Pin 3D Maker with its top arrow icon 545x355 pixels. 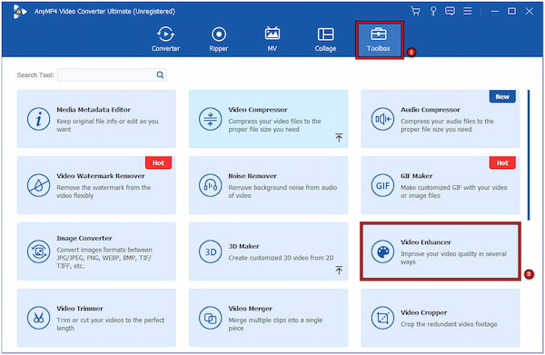339,270
